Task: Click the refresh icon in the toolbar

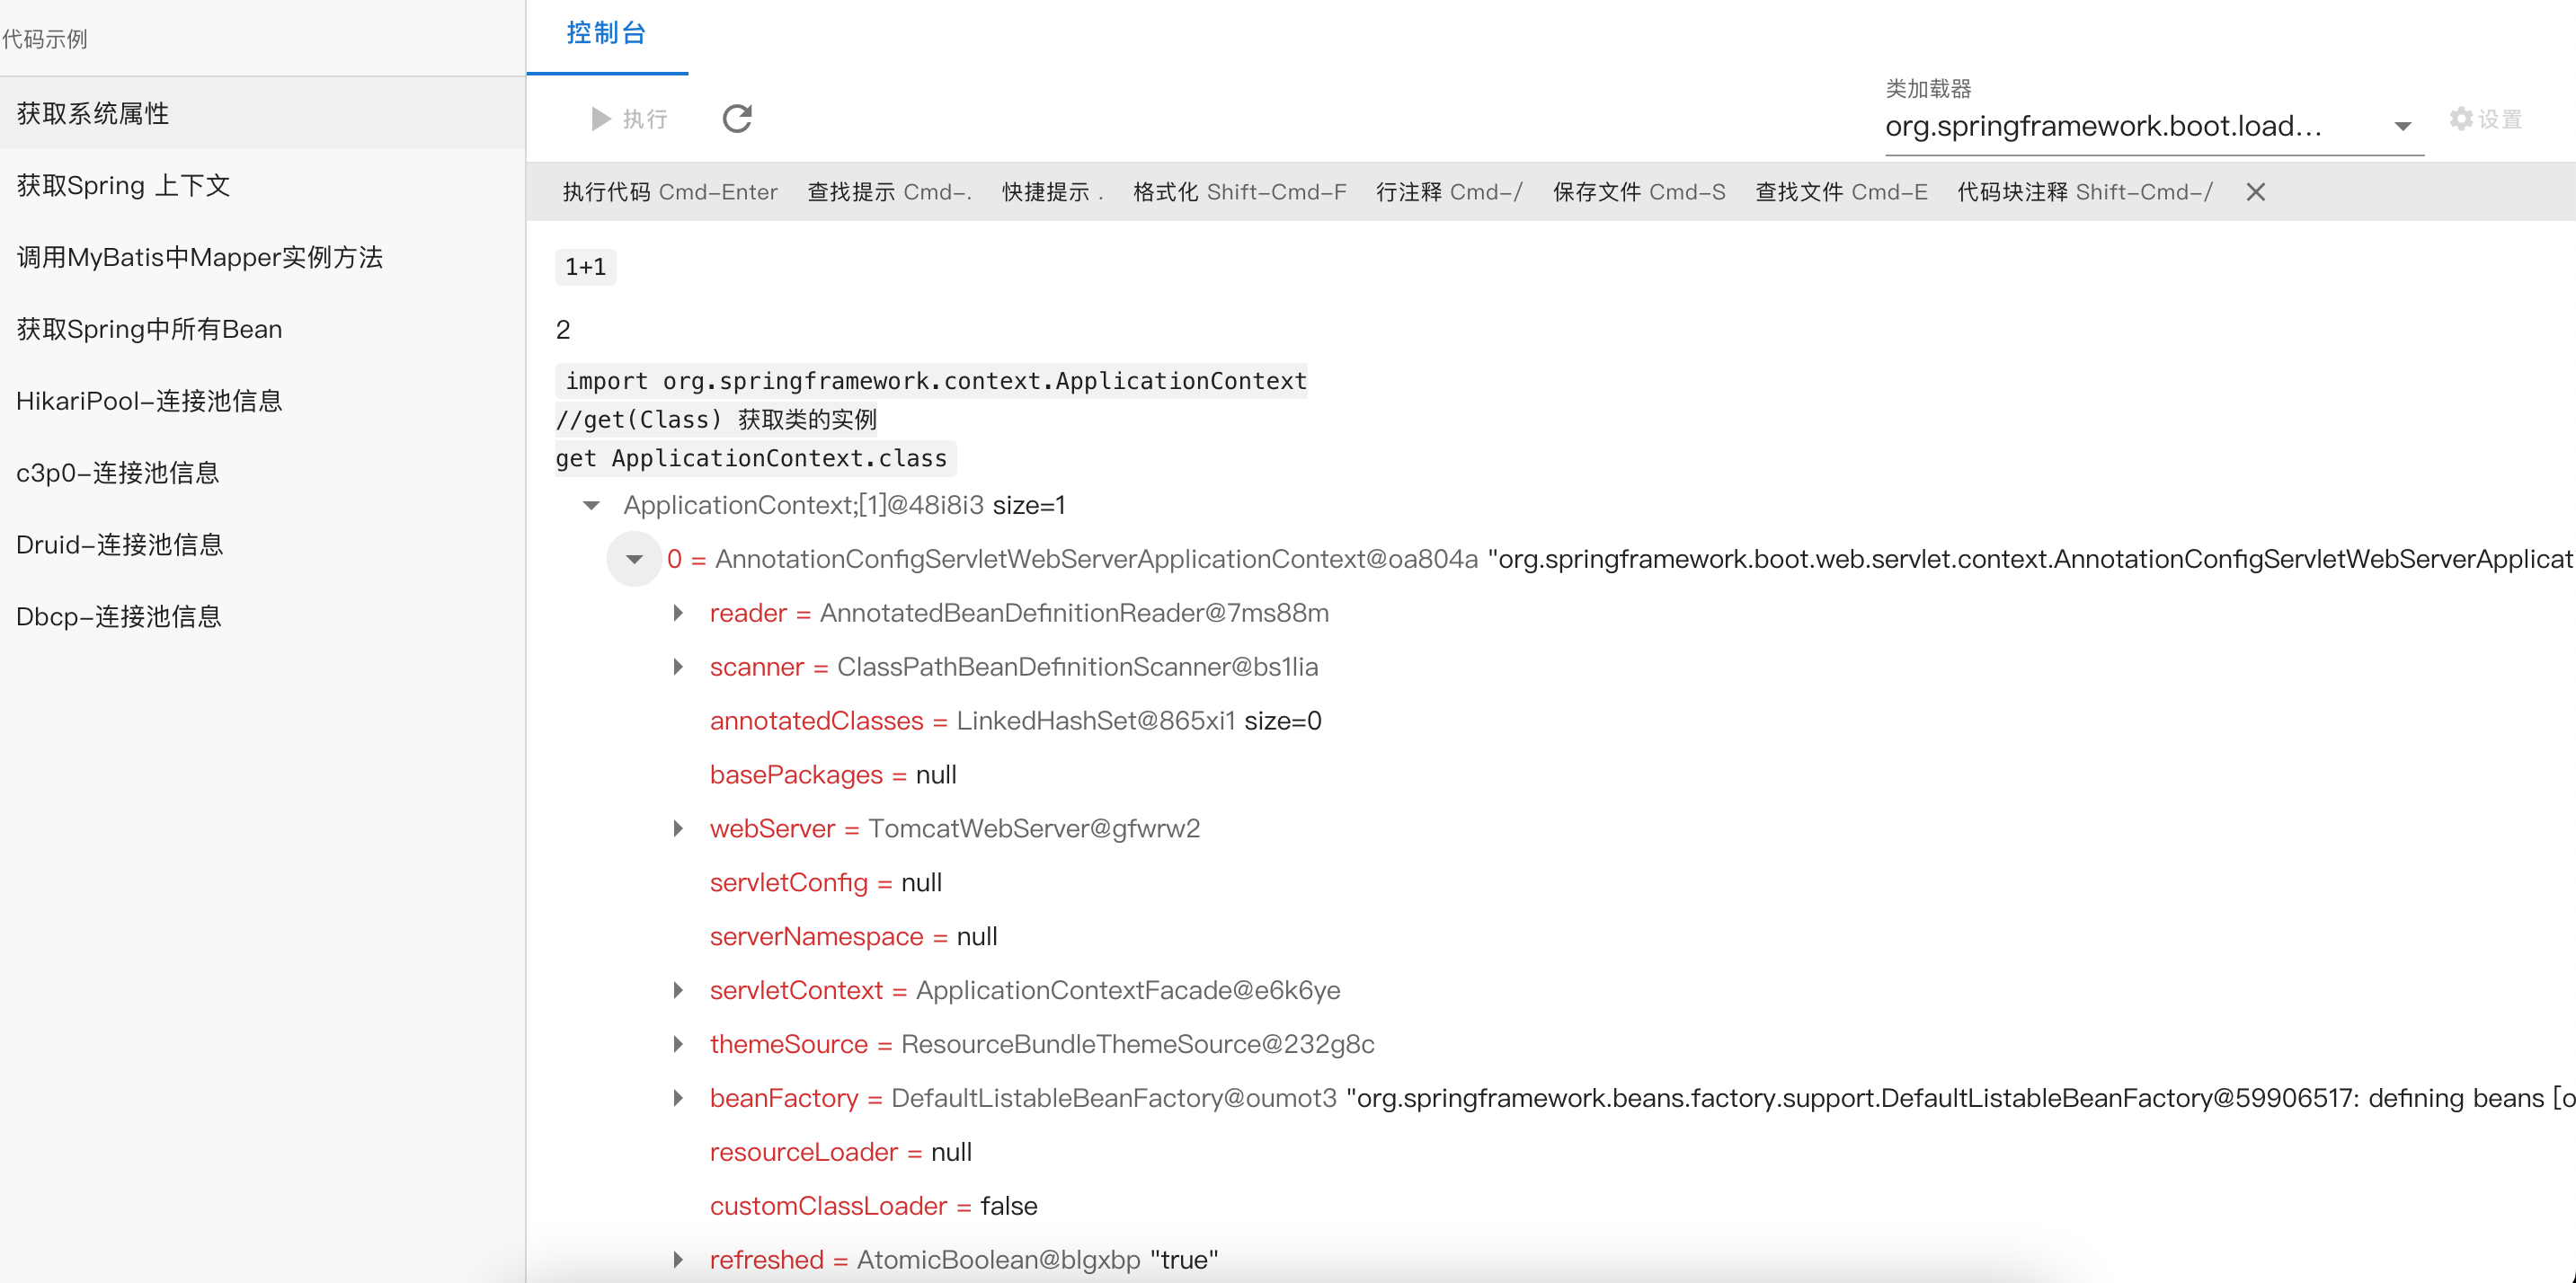Action: click(x=737, y=119)
